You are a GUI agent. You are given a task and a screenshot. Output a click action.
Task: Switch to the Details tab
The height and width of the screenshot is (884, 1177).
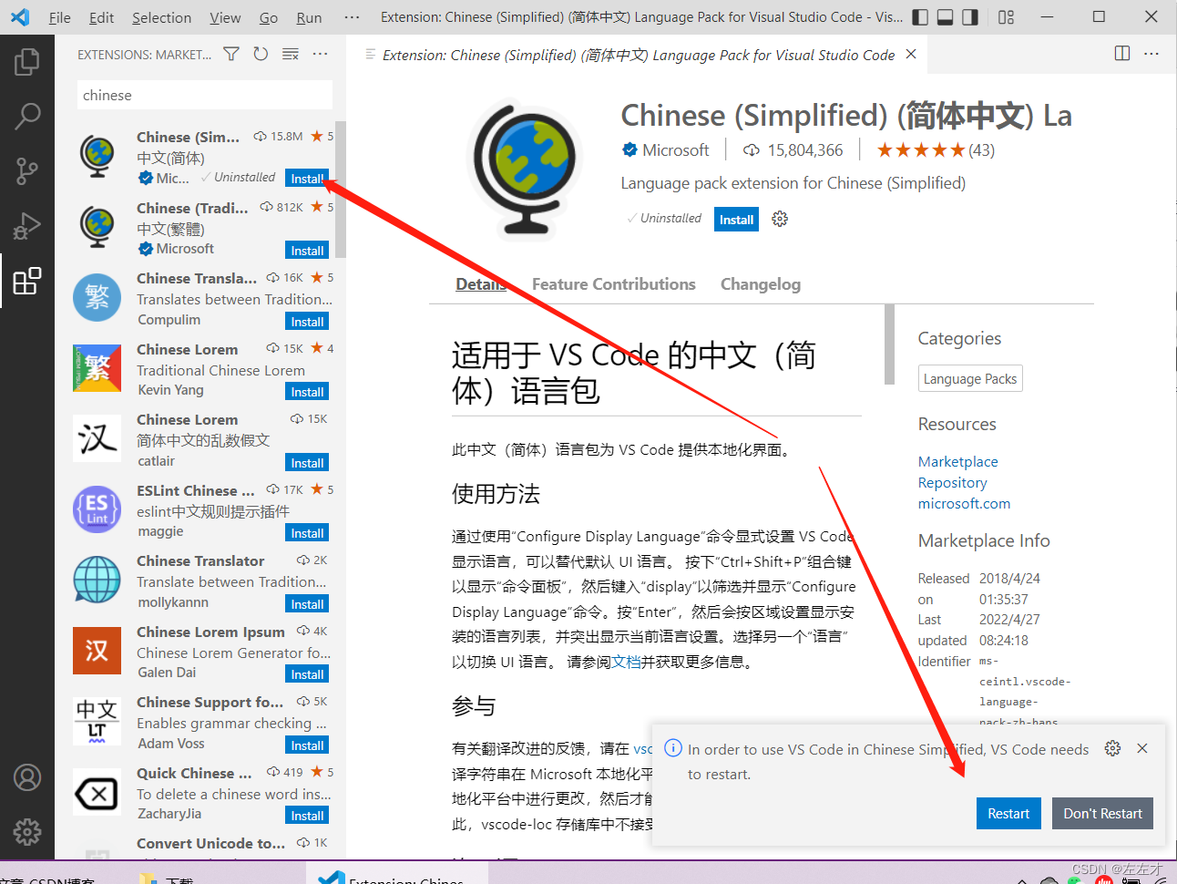tap(481, 284)
